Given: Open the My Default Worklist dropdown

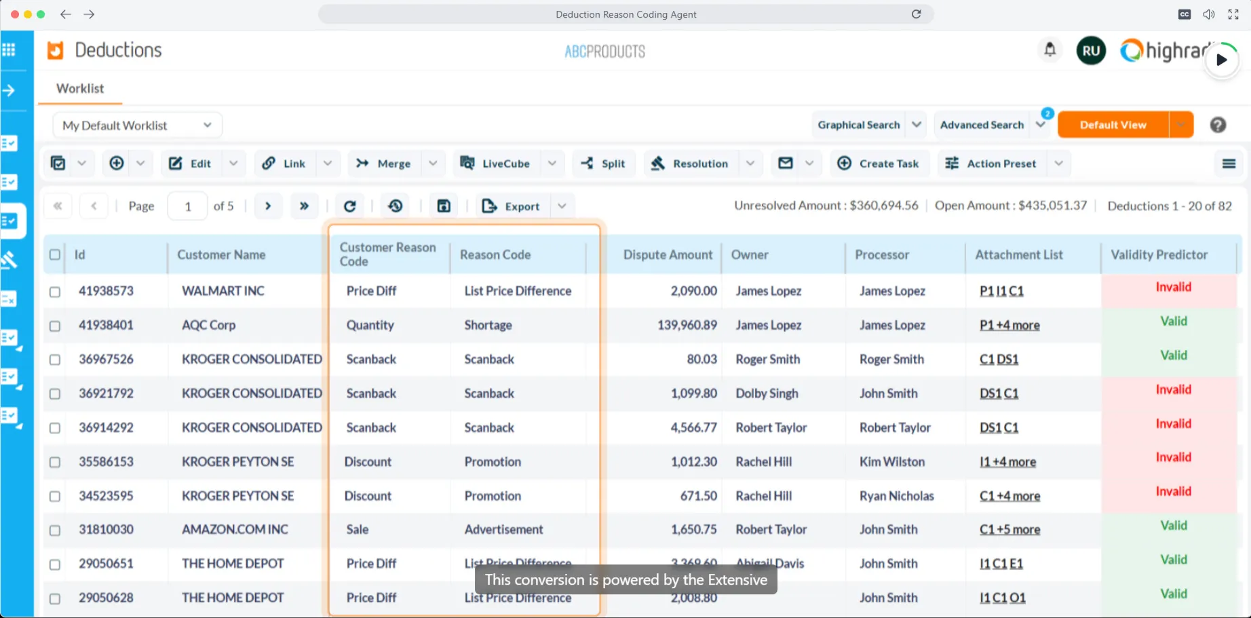Looking at the screenshot, I should tap(137, 125).
